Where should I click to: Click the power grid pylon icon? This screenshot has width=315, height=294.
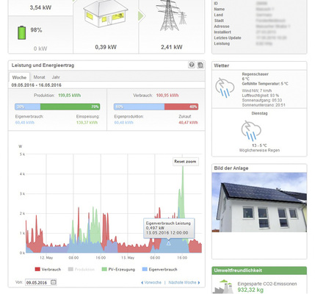pyautogui.click(x=173, y=15)
